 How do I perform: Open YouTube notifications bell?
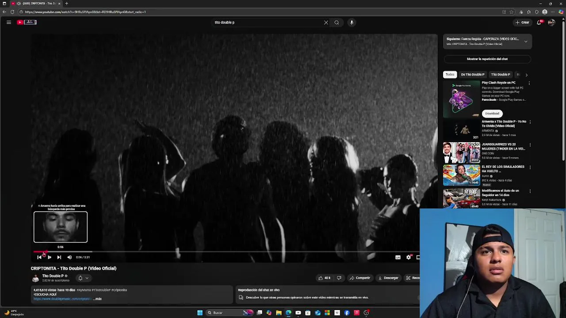pos(539,23)
